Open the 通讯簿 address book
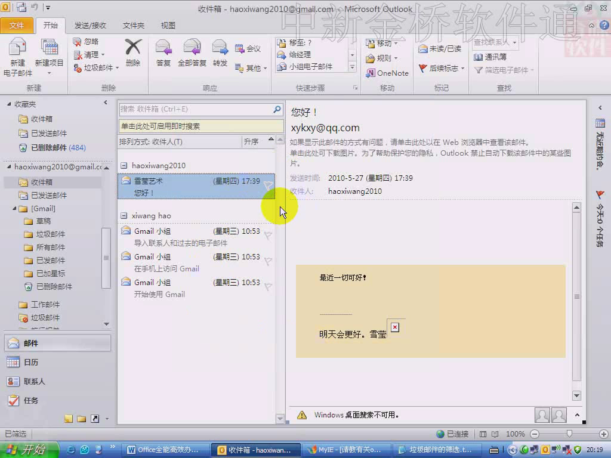This screenshot has height=458, width=611. (490, 57)
